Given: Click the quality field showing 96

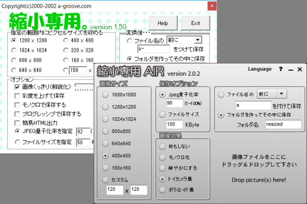Looking at the screenshot, I should (174, 103).
